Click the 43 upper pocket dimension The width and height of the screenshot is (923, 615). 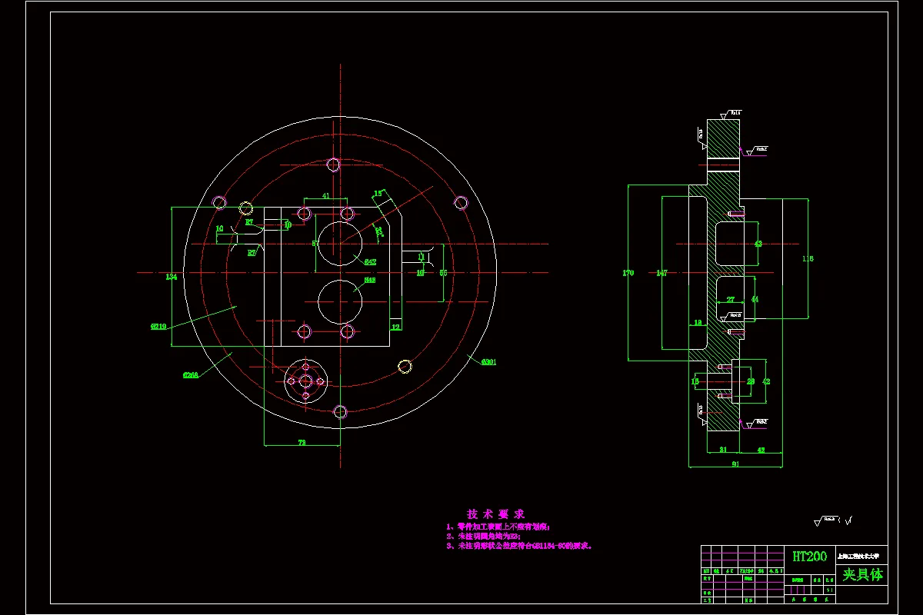pyautogui.click(x=758, y=244)
